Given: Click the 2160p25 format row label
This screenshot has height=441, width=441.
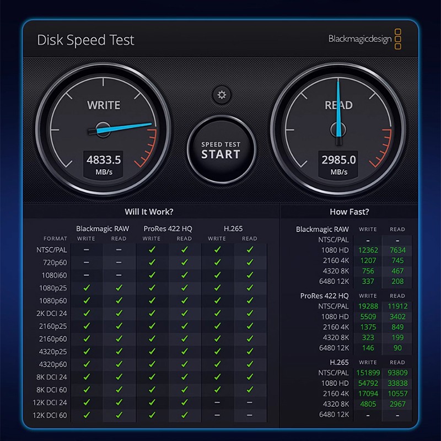Looking at the screenshot, I should tap(53, 326).
